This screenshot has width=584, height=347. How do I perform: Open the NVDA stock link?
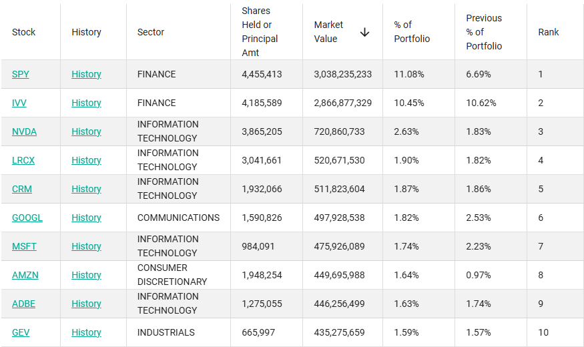pyautogui.click(x=24, y=131)
